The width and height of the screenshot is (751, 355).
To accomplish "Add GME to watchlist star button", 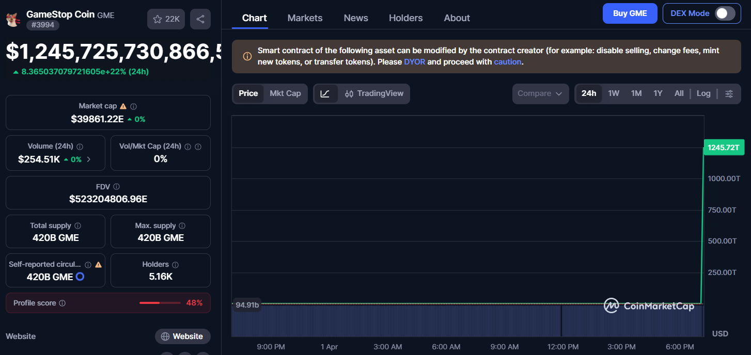I will pos(166,19).
